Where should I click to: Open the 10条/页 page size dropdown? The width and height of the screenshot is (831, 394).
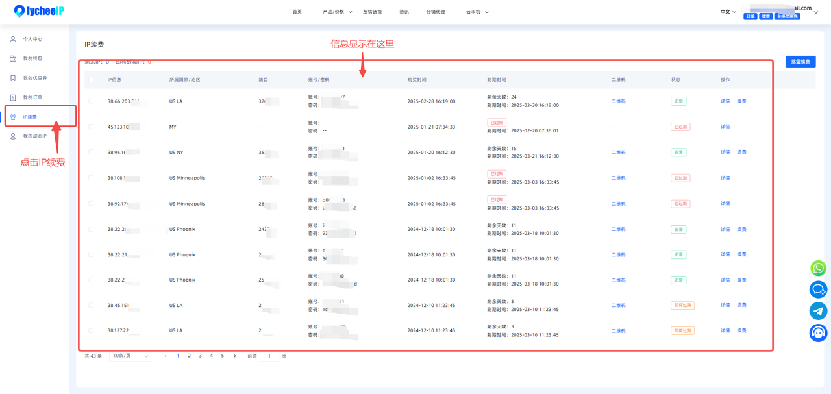131,356
